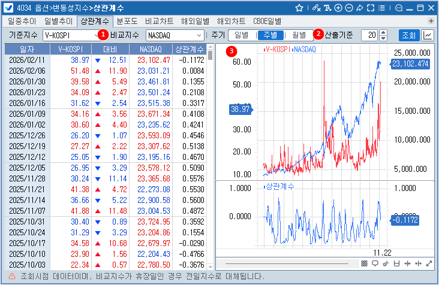This screenshot has width=439, height=285.
Task: Increase 산출기준 value with up stepper arrow
Action: click(384, 32)
